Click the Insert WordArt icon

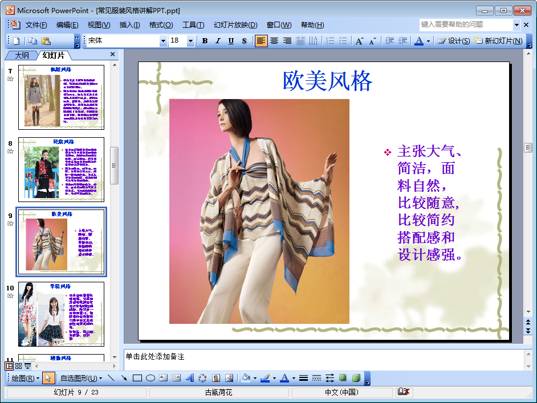point(189,378)
